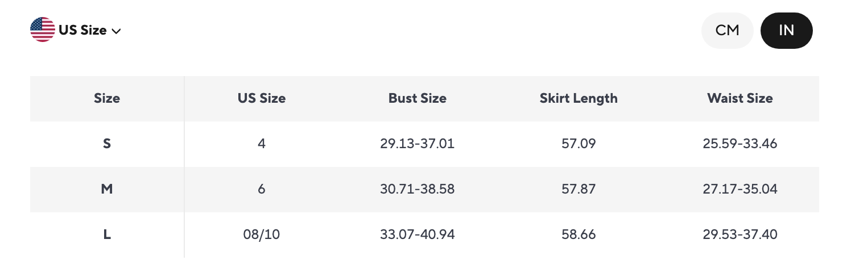
Task: Click the Skirt Length column header
Action: coord(579,98)
